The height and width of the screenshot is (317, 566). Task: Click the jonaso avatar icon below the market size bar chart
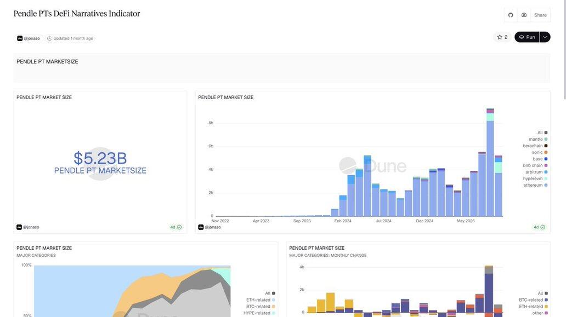click(x=201, y=227)
